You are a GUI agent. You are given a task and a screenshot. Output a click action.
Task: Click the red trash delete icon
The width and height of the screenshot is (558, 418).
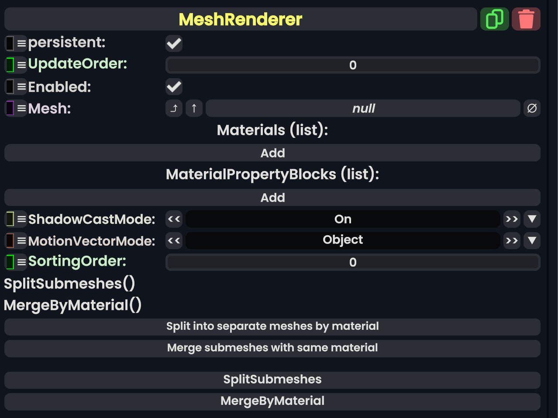tap(526, 19)
